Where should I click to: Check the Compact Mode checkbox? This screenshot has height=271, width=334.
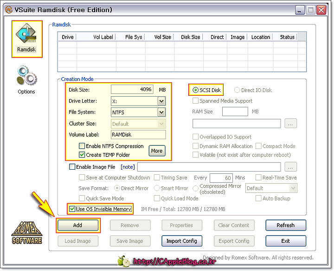coord(258,146)
